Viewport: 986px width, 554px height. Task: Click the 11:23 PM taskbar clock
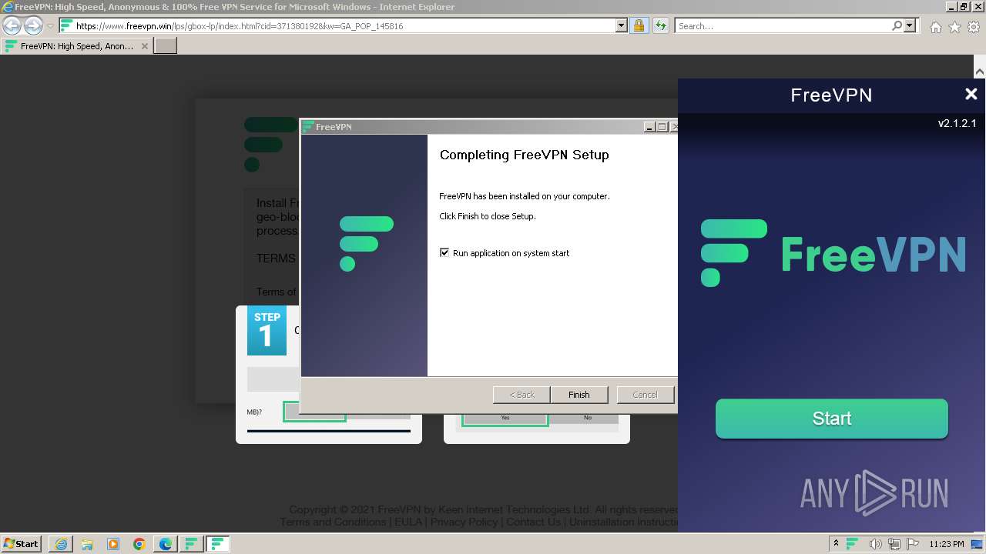tap(947, 544)
